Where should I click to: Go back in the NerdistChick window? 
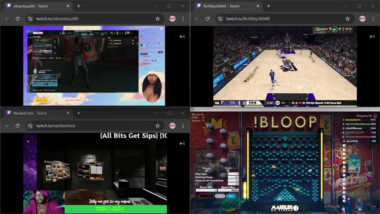click(7, 126)
